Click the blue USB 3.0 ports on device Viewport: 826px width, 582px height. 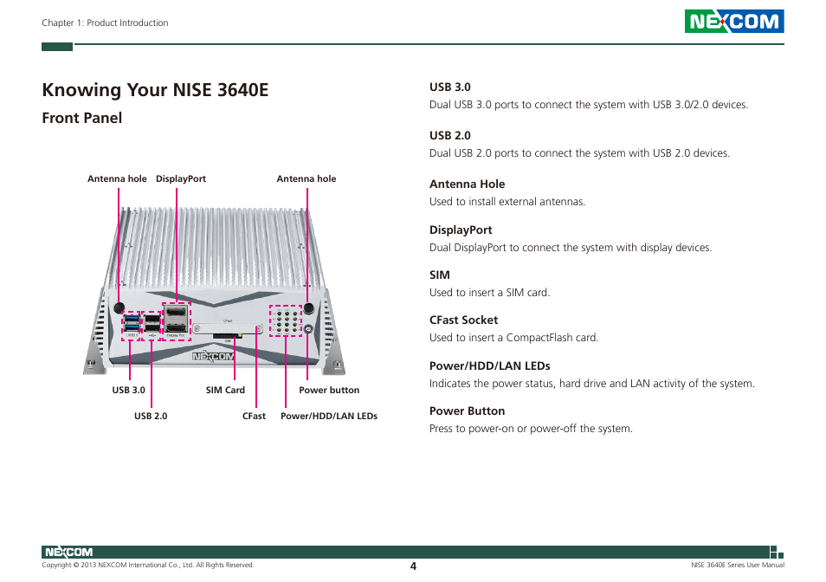[132, 323]
